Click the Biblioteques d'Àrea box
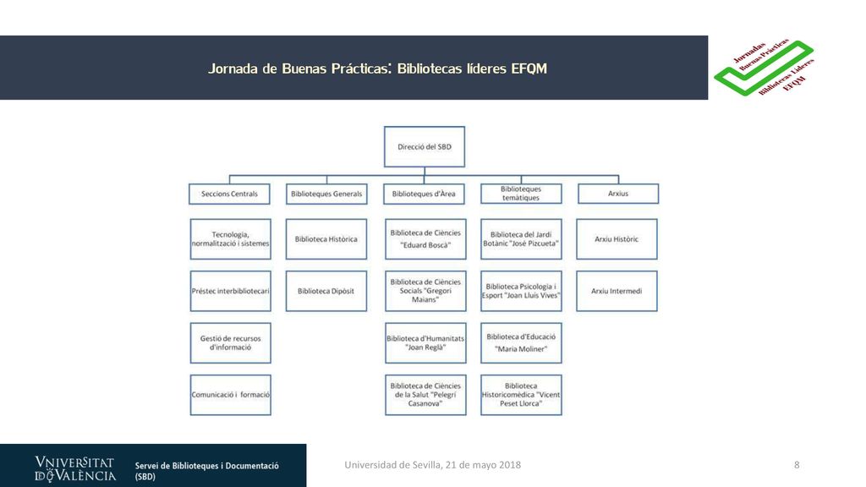 [425, 194]
